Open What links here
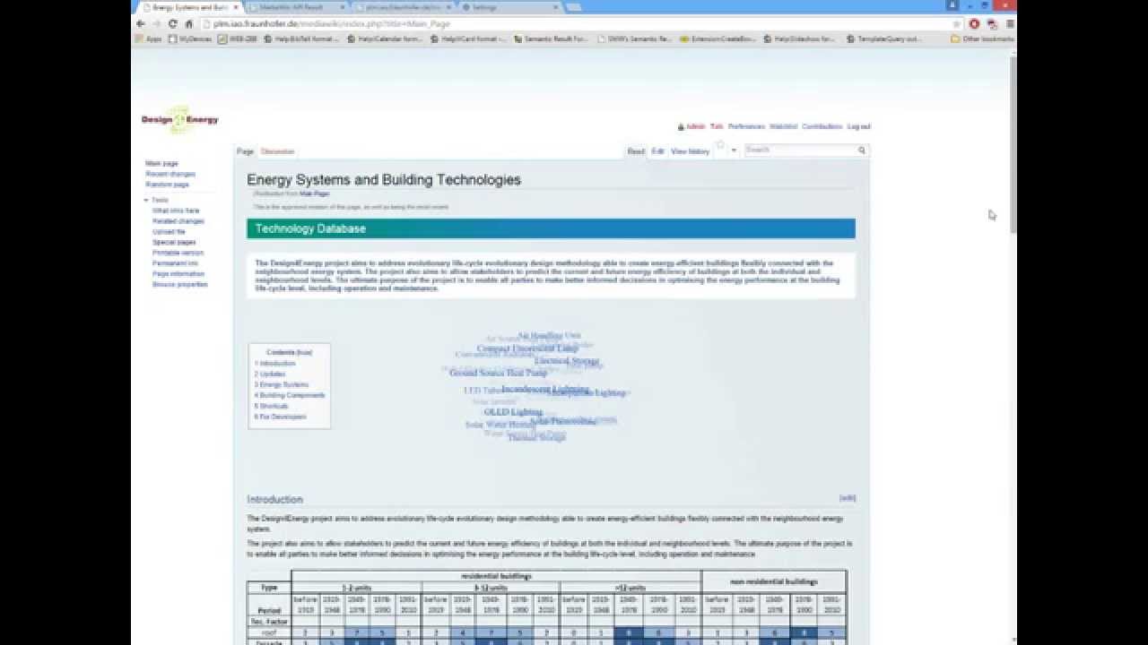Viewport: 1148px width, 645px height. [176, 211]
